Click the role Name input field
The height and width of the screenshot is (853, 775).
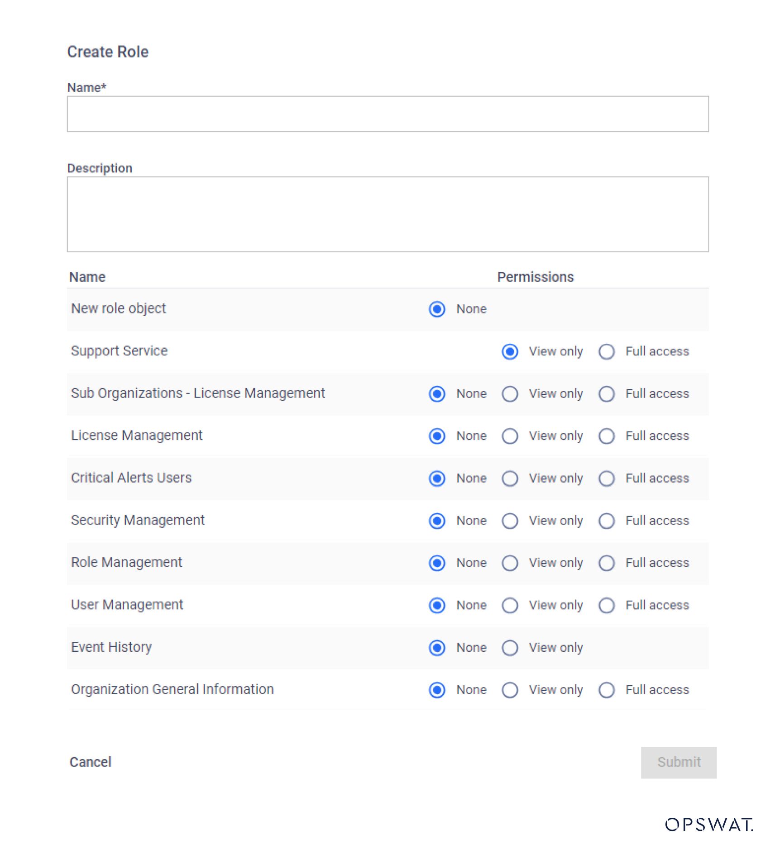[x=387, y=114]
